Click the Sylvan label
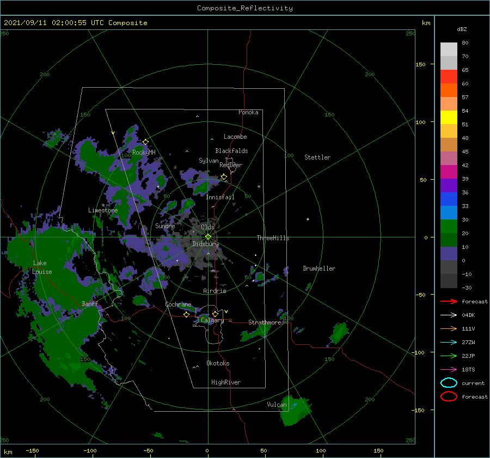Screen dimensions: 490x458 (x=209, y=161)
